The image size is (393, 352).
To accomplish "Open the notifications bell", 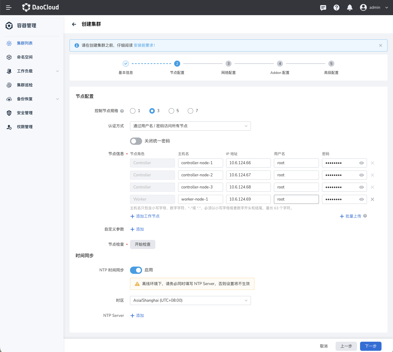I will click(x=350, y=8).
